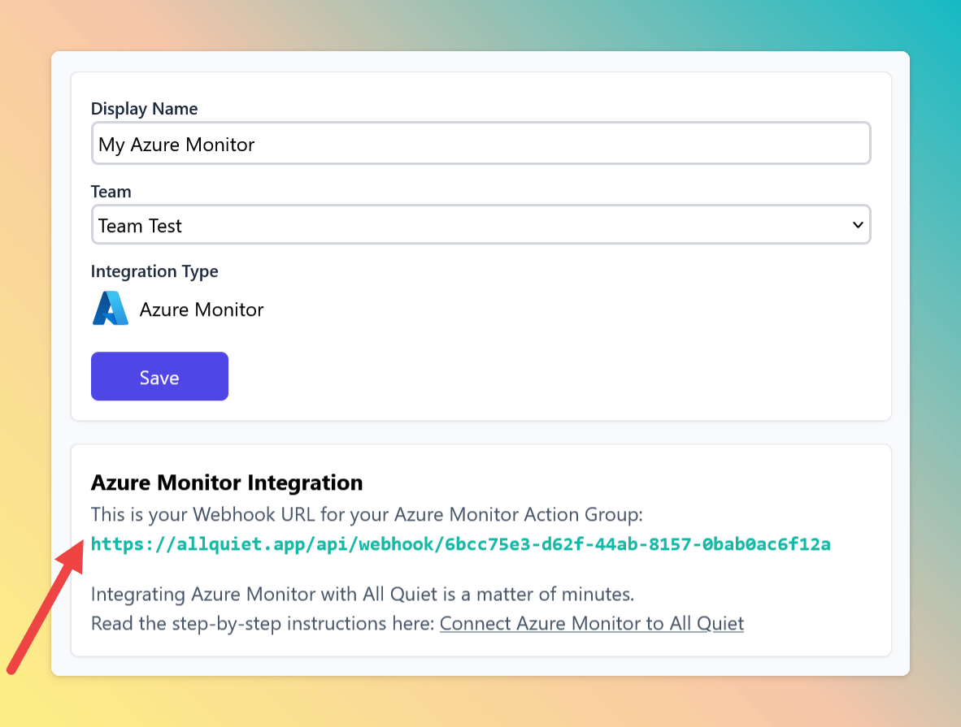Save the integration settings
961x727 pixels.
[159, 376]
